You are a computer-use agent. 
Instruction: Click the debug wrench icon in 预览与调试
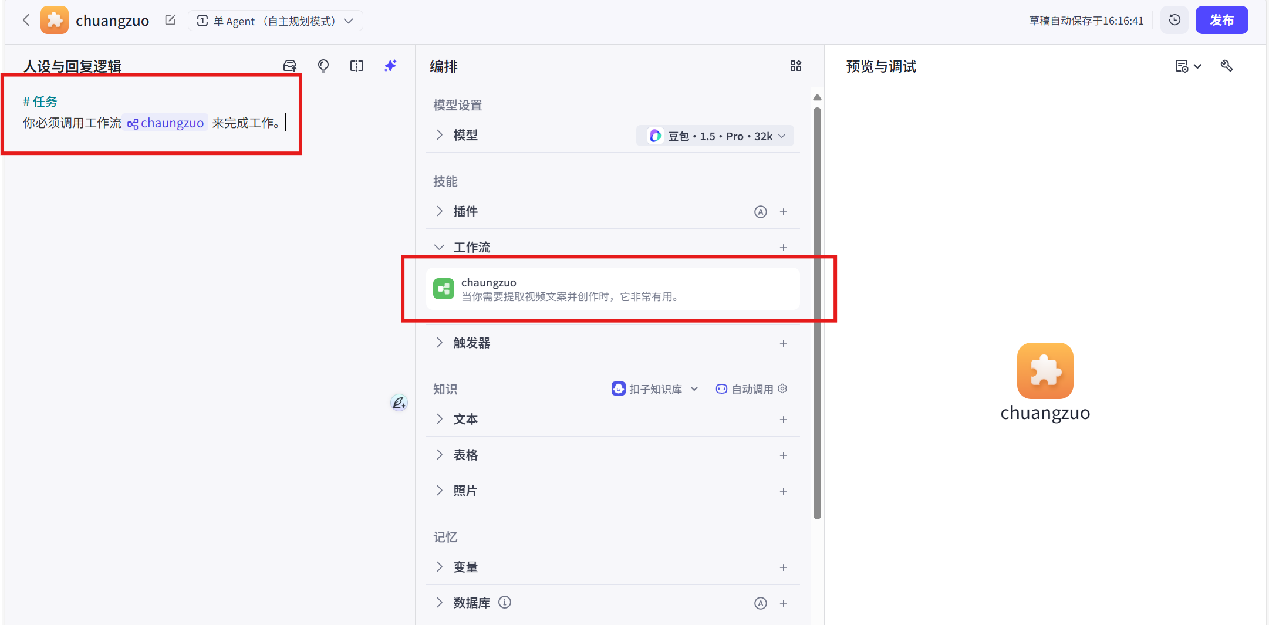pyautogui.click(x=1227, y=66)
